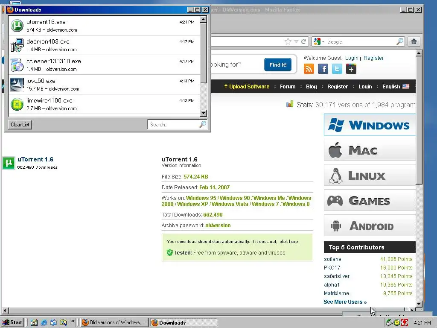Select the alpha1 contributor name

click(332, 285)
